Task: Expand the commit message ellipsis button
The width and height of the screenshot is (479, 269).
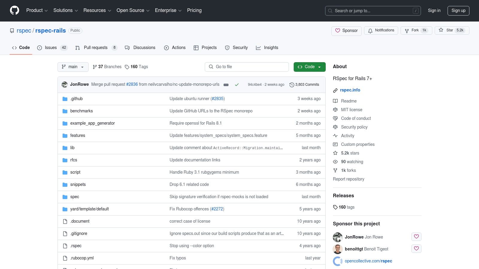Action: click(226, 85)
